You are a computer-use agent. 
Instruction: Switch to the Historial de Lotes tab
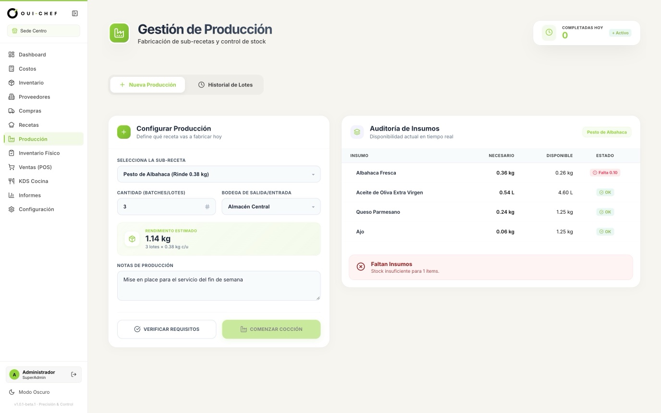click(x=225, y=85)
